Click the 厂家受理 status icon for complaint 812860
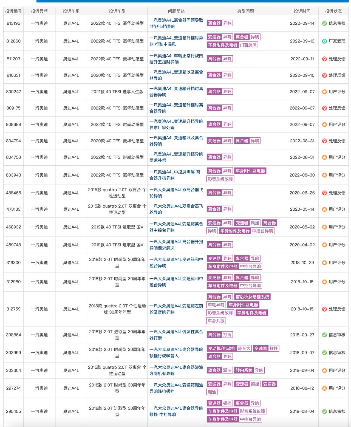This screenshot has width=351, height=427. (324, 41)
